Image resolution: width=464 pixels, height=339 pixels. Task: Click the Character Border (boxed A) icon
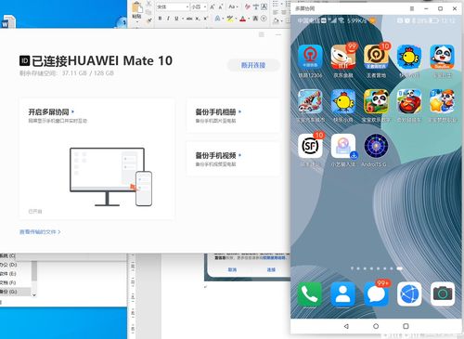pos(264,7)
